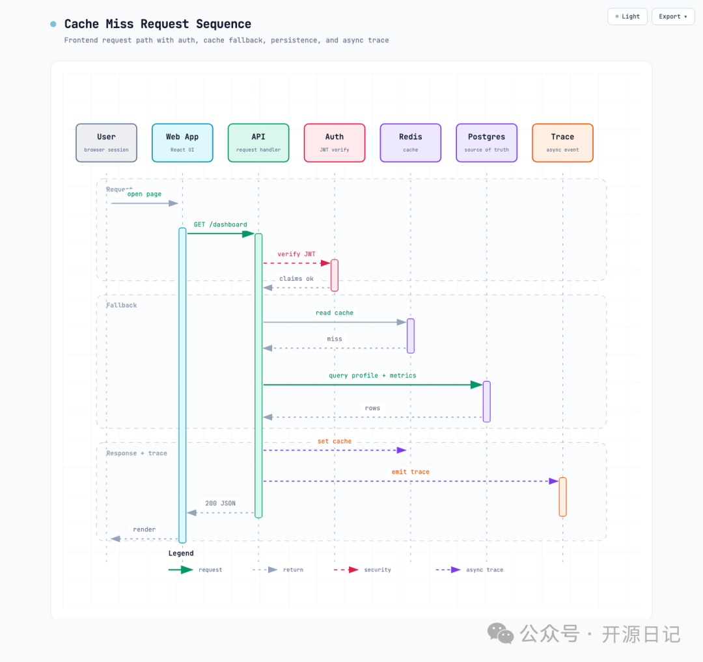Click the WeChat logo in watermark
The height and width of the screenshot is (662, 703).
[501, 633]
